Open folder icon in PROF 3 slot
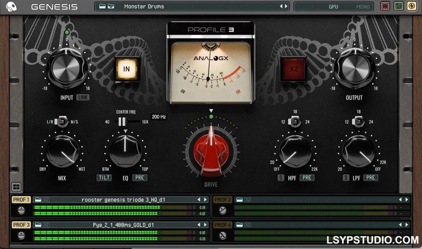This screenshot has width=422, height=249. (x=38, y=225)
